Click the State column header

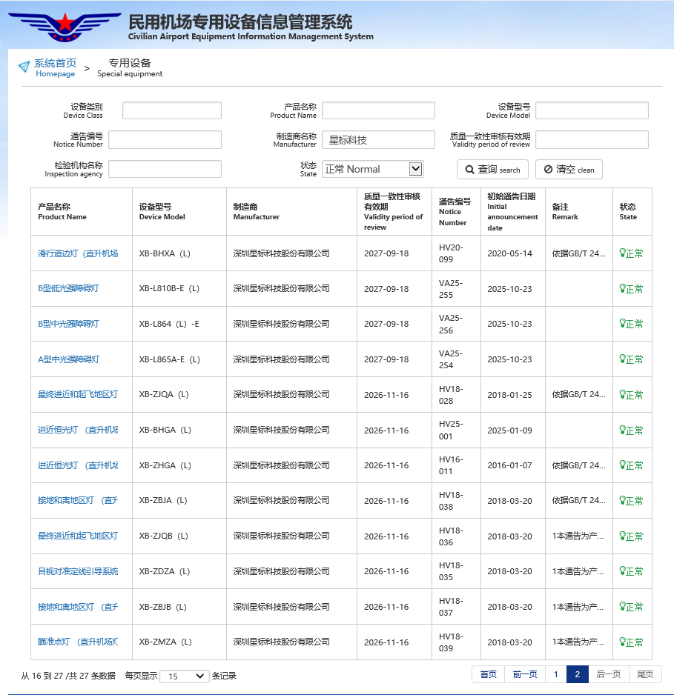point(632,211)
